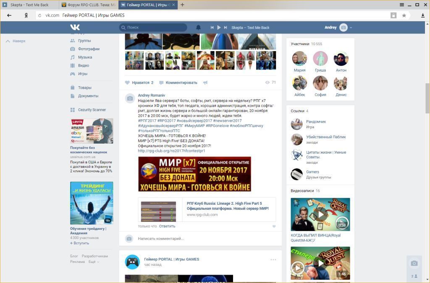Click Ответить under the comment
Viewport: 430px width, 283px height.
click(167, 226)
